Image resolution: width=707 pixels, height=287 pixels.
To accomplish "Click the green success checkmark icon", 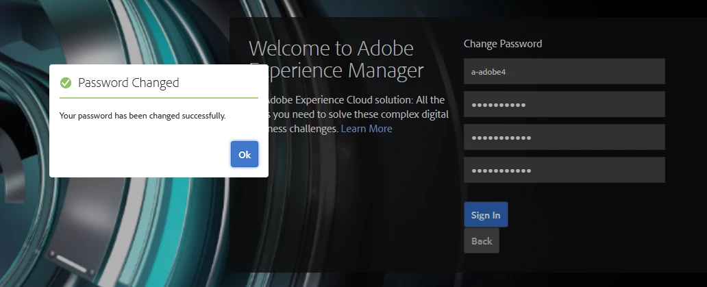I will 66,83.
